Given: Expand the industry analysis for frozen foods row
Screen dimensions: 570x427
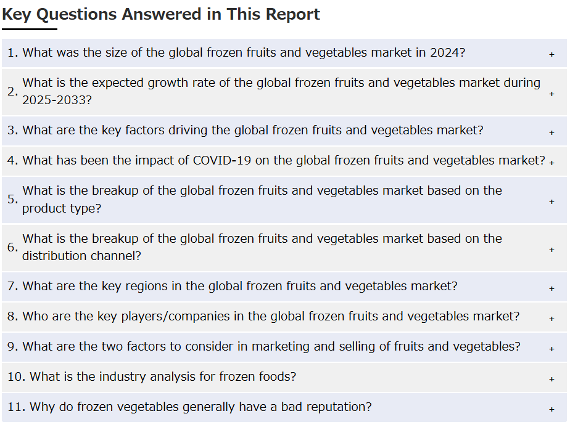Looking at the screenshot, I should pos(284,377).
